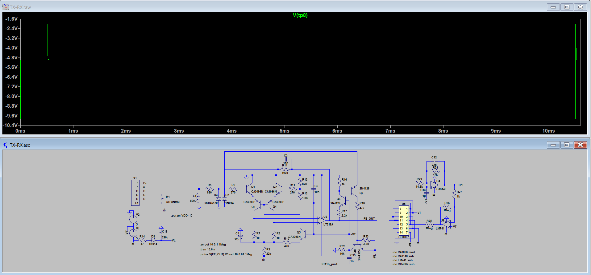591x275 pixels.
Task: Select the U6 LM741 op-amp symbol
Action: [446, 224]
